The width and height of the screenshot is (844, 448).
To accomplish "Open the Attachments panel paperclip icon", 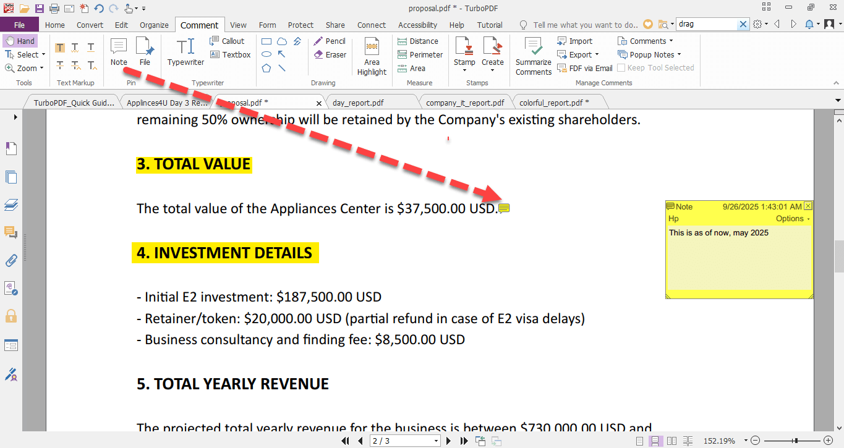I will point(11,260).
